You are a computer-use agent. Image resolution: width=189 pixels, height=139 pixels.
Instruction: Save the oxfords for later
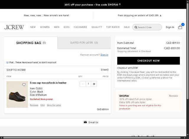point(54,105)
